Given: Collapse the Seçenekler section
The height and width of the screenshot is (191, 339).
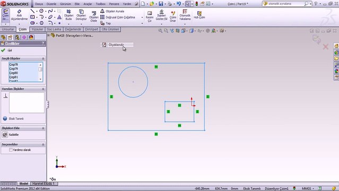Looking at the screenshot, I should [43, 144].
